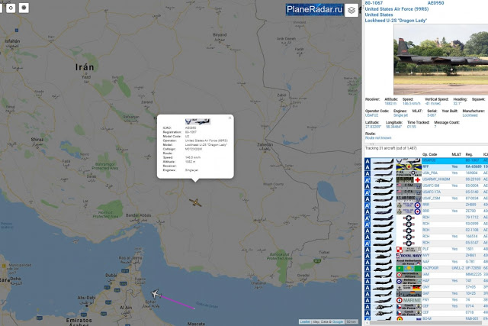Click the target-circle map control button
The height and width of the screenshot is (326, 488).
pyautogui.click(x=24, y=8)
